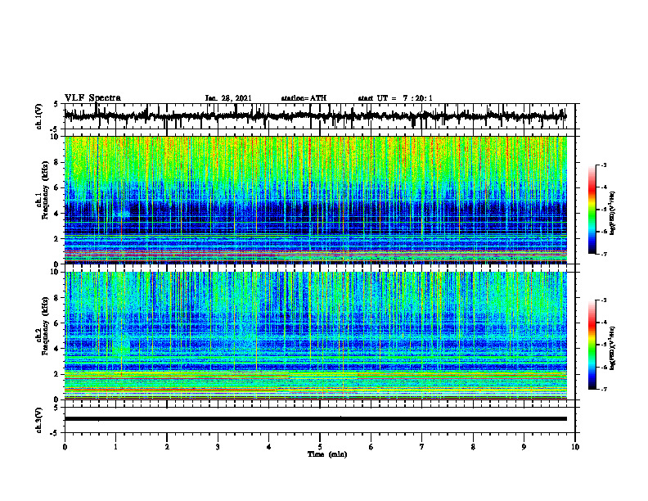
Task: Click the 'ch.1(V)' axis label at the top
Action: pos(39,116)
